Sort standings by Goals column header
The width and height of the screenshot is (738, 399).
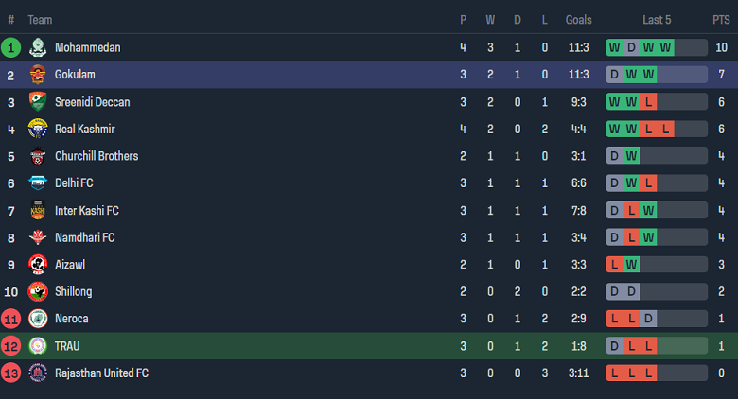tap(578, 20)
